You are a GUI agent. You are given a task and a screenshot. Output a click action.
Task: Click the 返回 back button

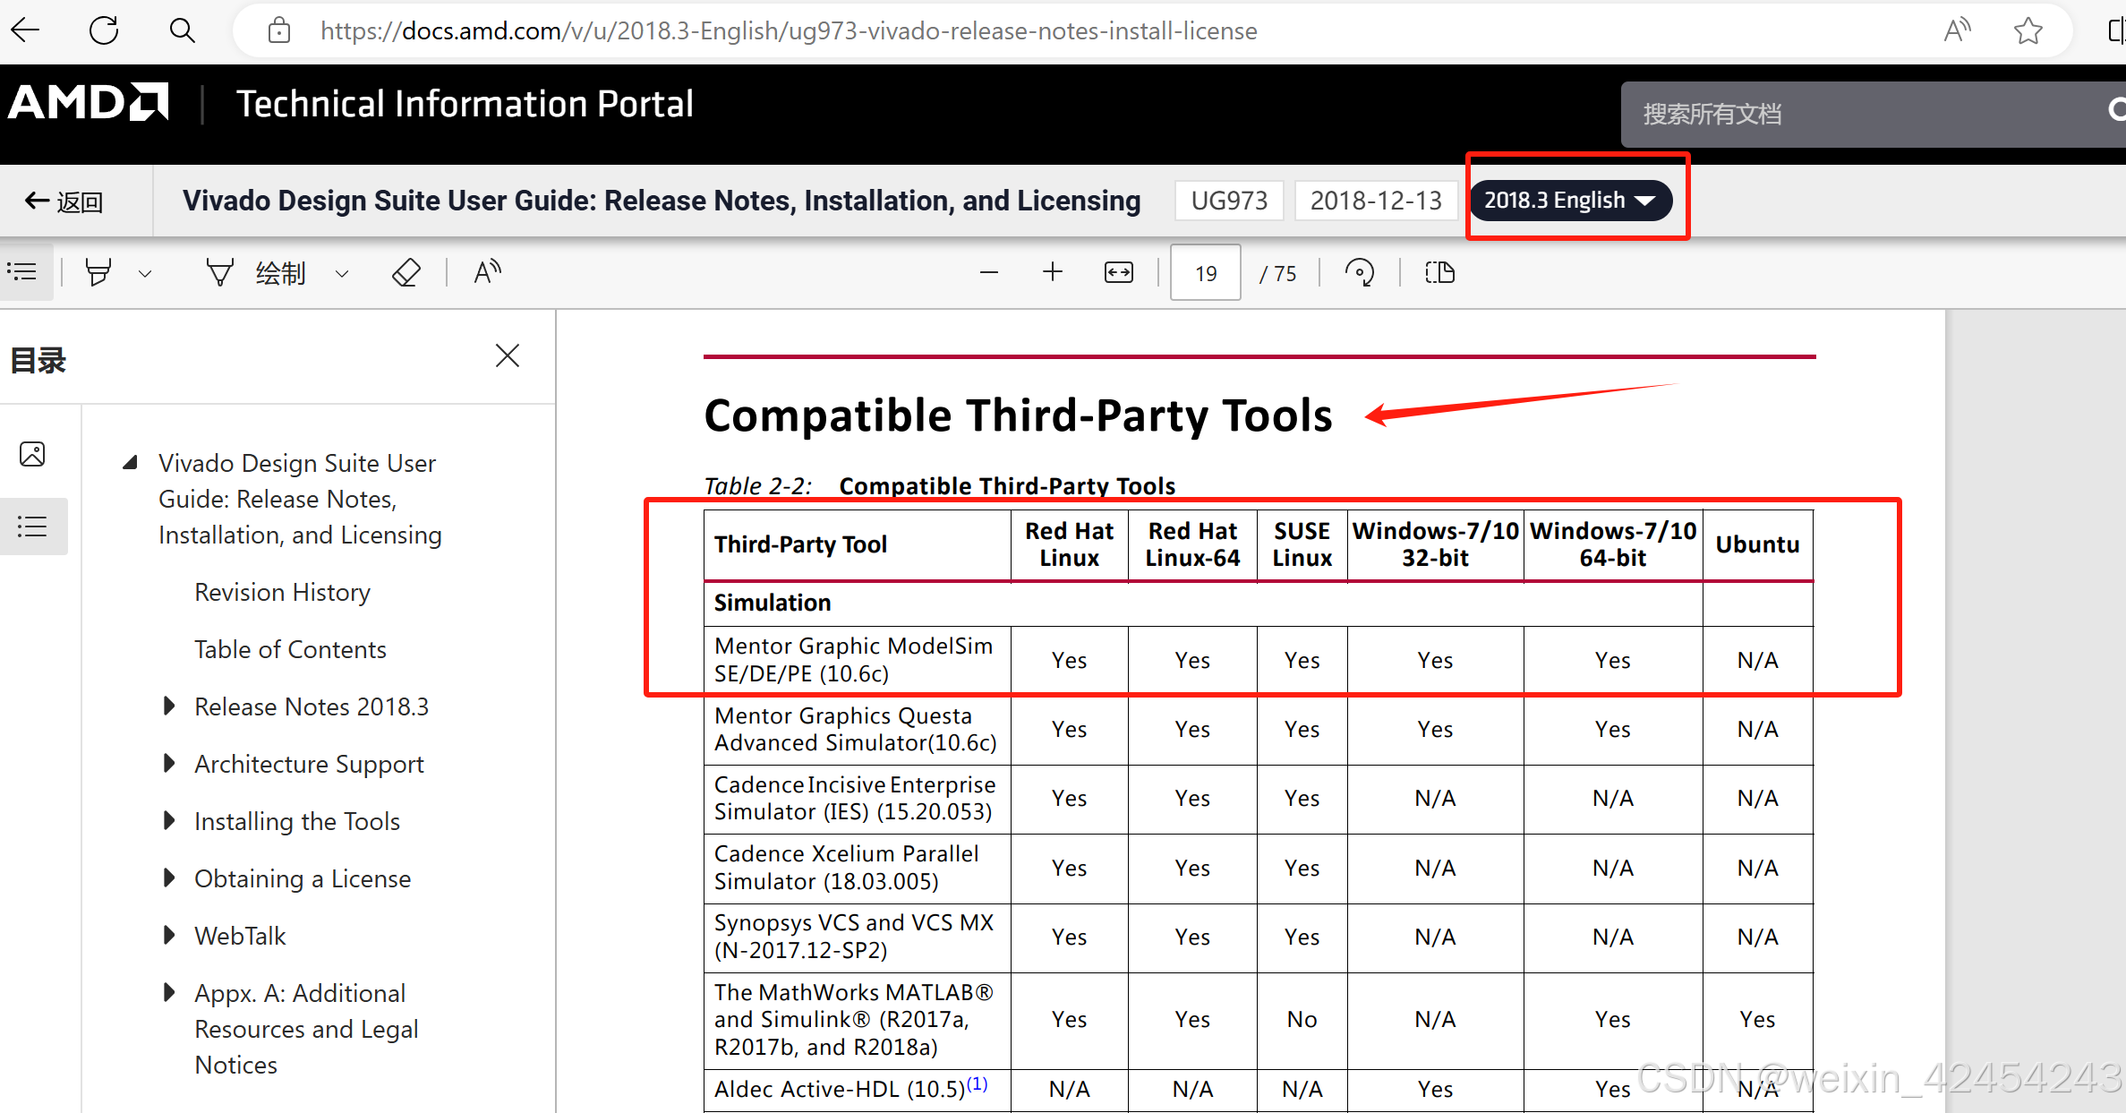click(64, 201)
